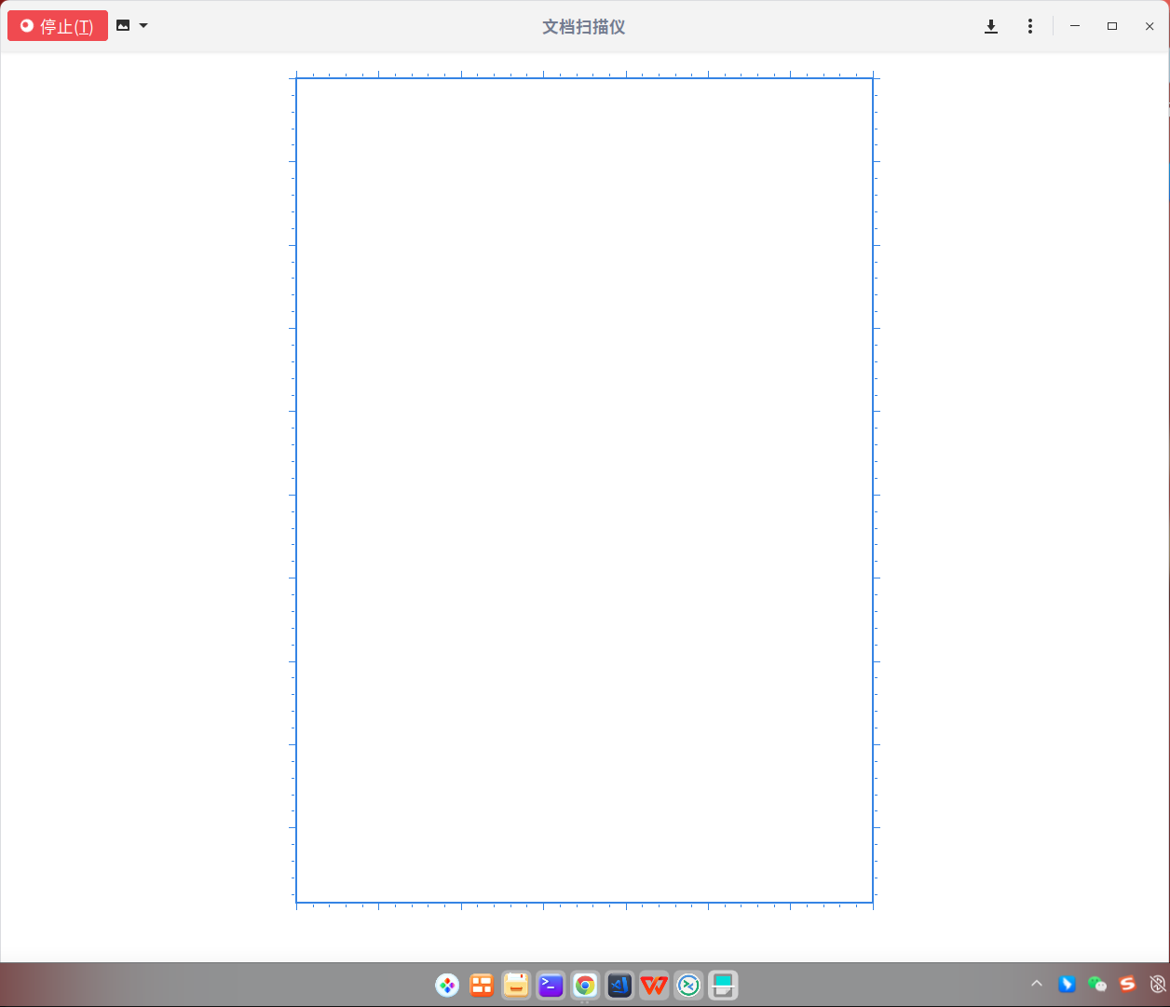
Task: Open the orange grid app in the dock
Action: [482, 985]
